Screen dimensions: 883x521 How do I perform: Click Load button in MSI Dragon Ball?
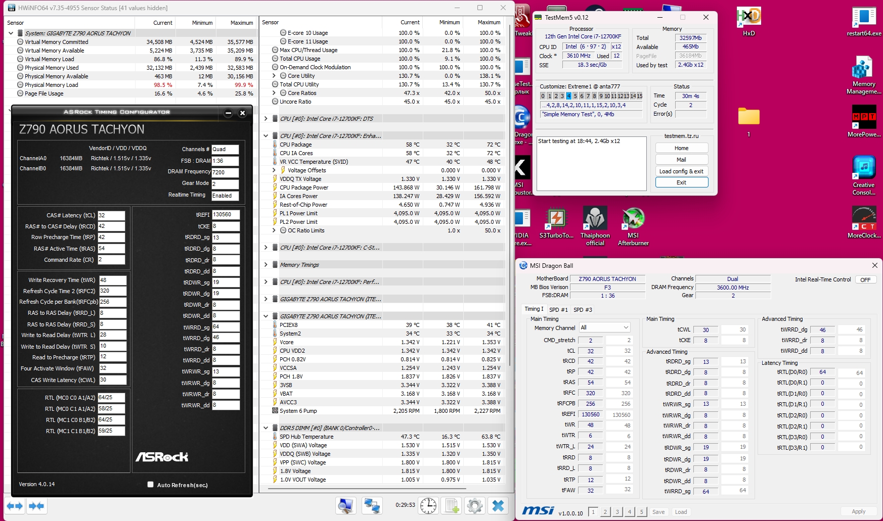click(x=681, y=512)
